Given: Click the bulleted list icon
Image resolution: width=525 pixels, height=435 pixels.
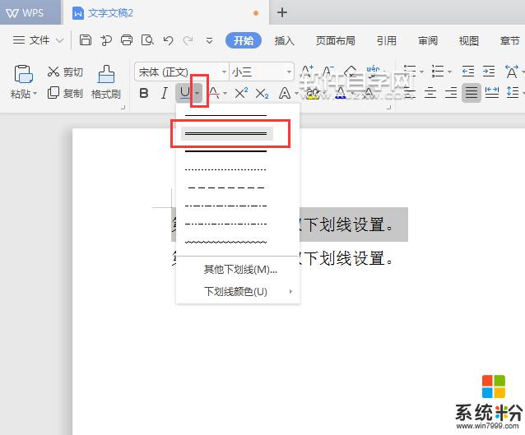Looking at the screenshot, I should (410, 71).
